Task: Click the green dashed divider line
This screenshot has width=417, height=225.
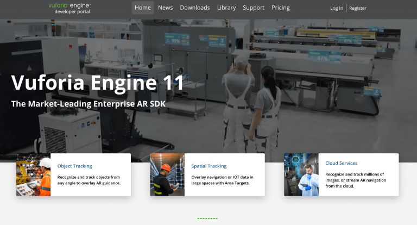Action: point(207,218)
